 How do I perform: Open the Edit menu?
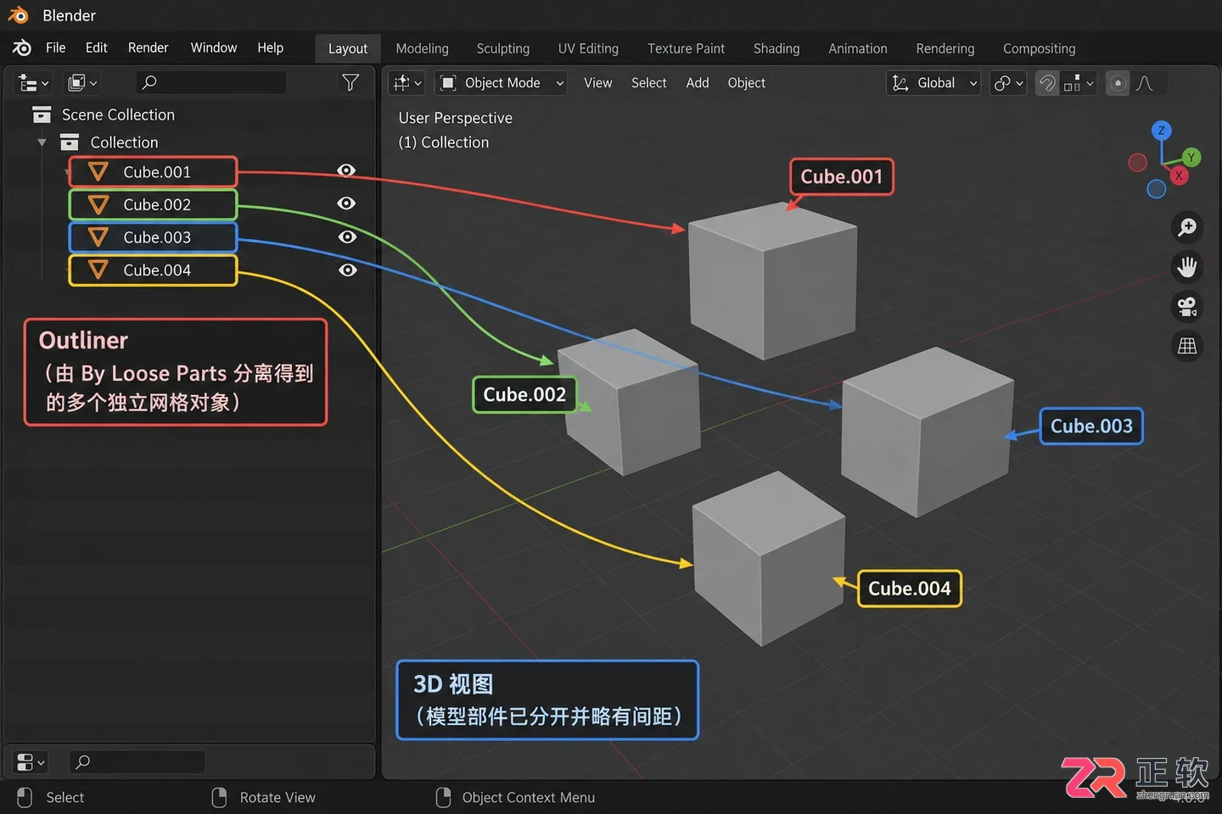(97, 47)
